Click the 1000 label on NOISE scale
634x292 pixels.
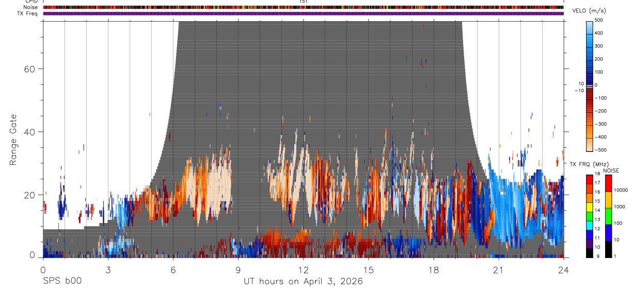click(621, 207)
